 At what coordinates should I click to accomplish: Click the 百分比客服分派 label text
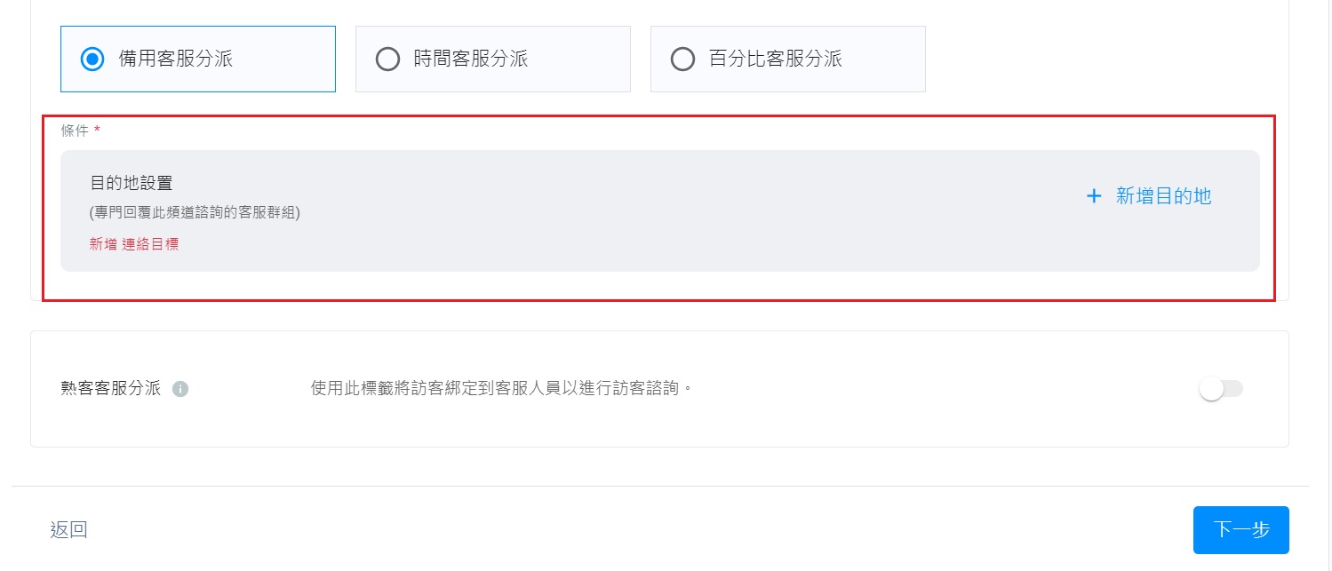775,59
